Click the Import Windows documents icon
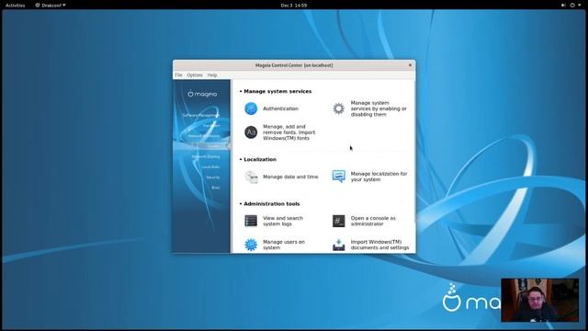Screen dimensions: 588x331 [x=339, y=245]
